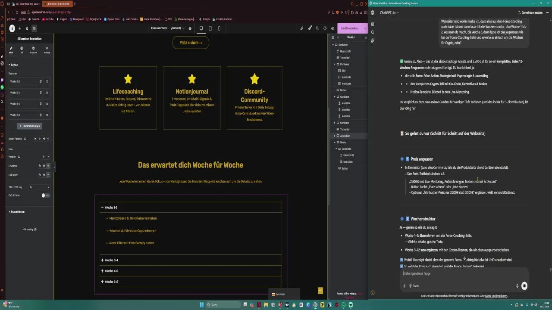Click Gemeinsam nutzen in ChatGPT
This screenshot has height=310, width=552.
(530, 12)
